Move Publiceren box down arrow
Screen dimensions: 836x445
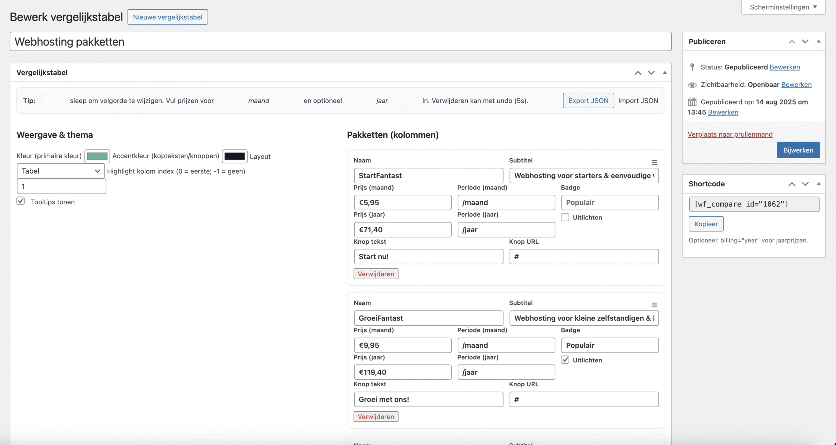tap(805, 42)
